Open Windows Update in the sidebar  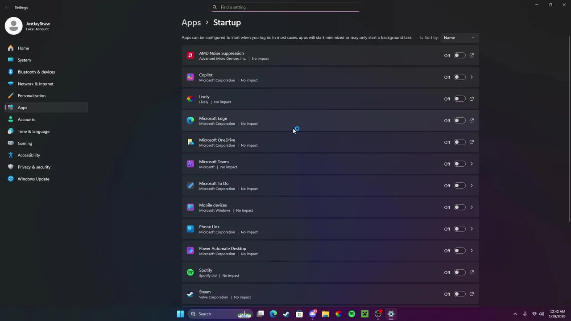46,179
